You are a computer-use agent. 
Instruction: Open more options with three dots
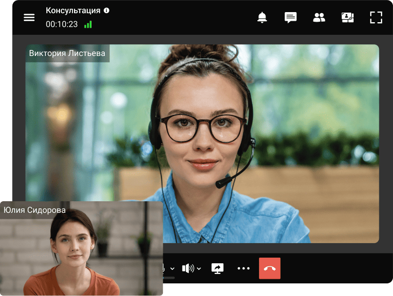[x=243, y=268]
